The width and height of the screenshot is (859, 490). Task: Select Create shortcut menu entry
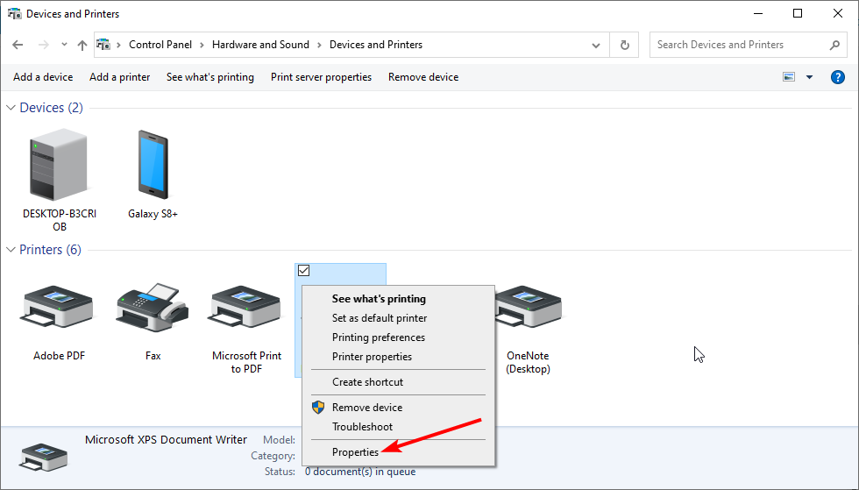coord(367,382)
